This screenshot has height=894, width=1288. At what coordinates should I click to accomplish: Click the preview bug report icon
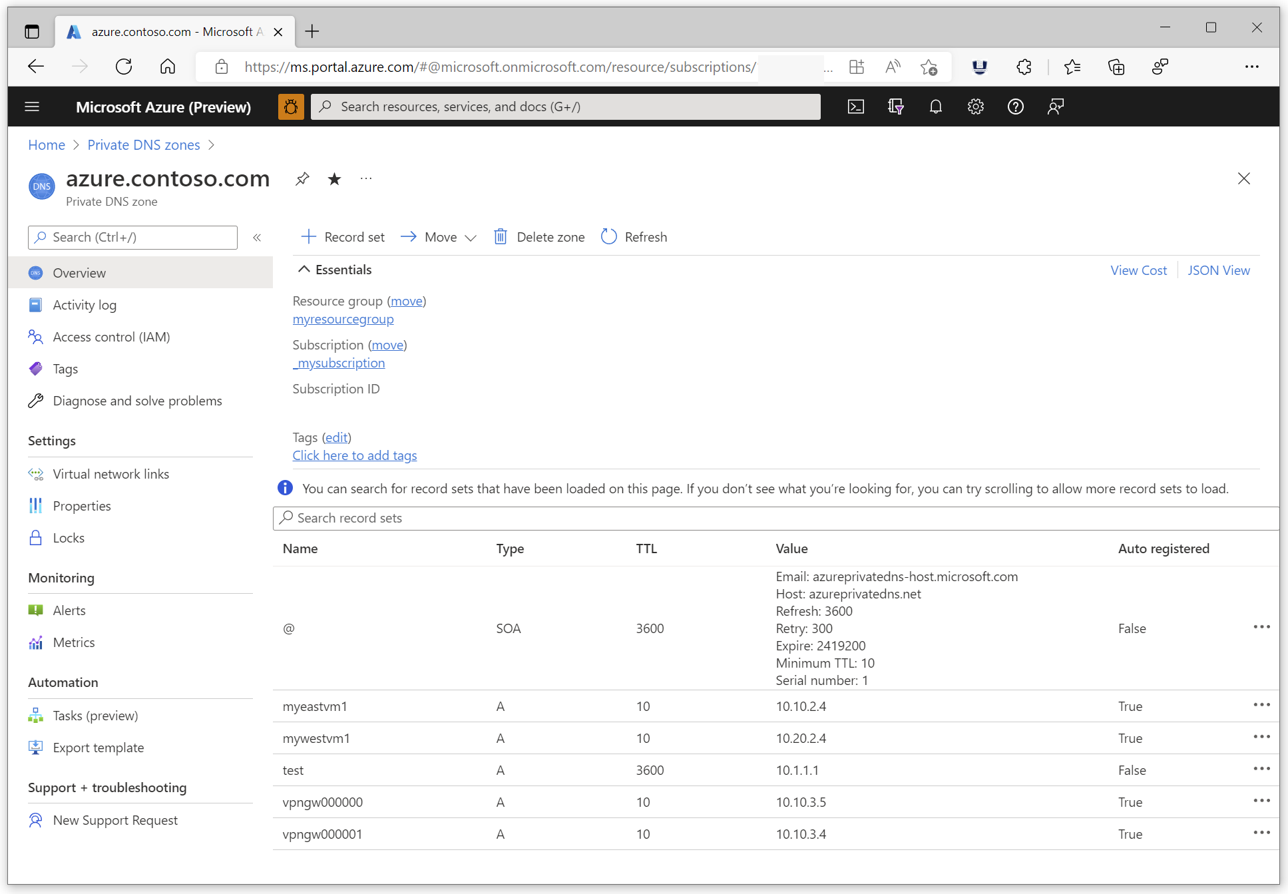coord(291,107)
